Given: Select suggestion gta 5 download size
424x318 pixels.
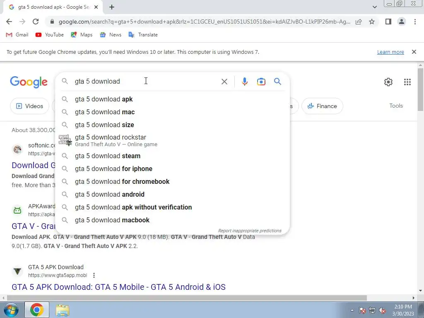Looking at the screenshot, I should point(172,125).
